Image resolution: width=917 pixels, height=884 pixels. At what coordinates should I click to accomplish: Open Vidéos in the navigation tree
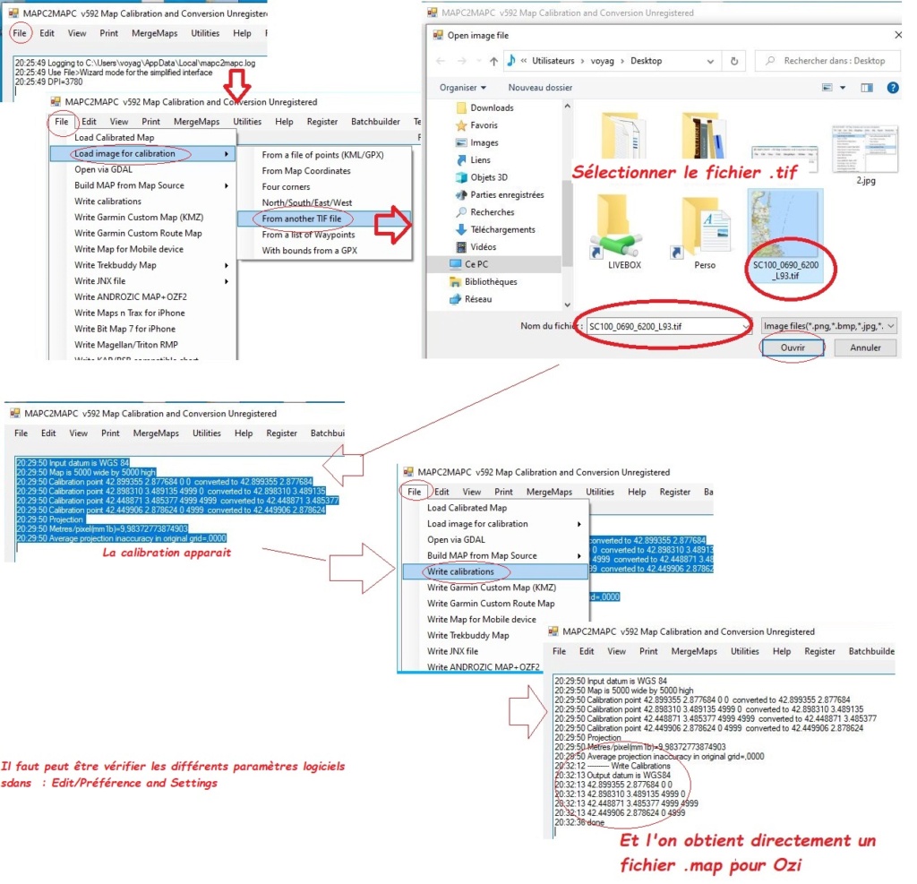pyautogui.click(x=483, y=247)
